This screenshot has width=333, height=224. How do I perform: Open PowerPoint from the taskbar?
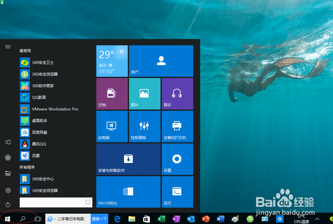tap(206, 219)
